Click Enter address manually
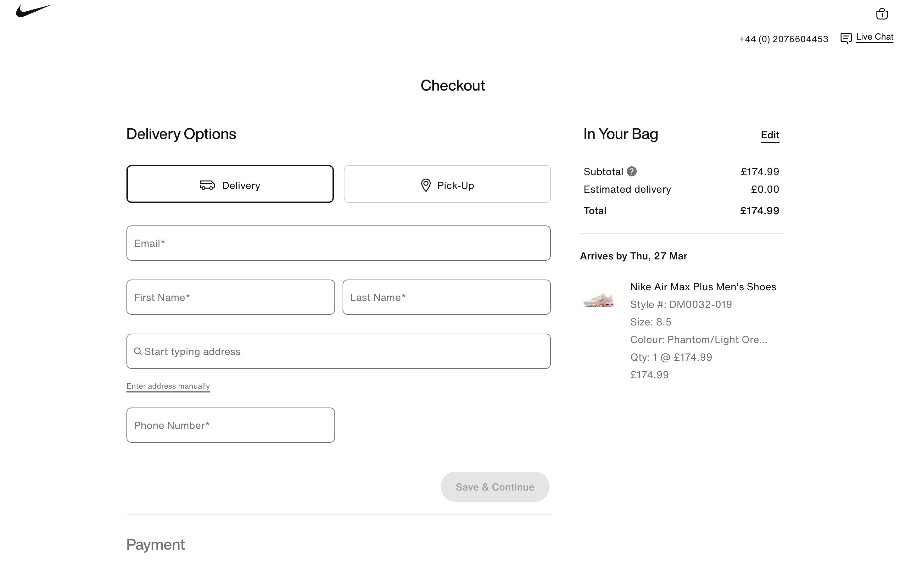Image resolution: width=906 pixels, height=566 pixels. 168,386
